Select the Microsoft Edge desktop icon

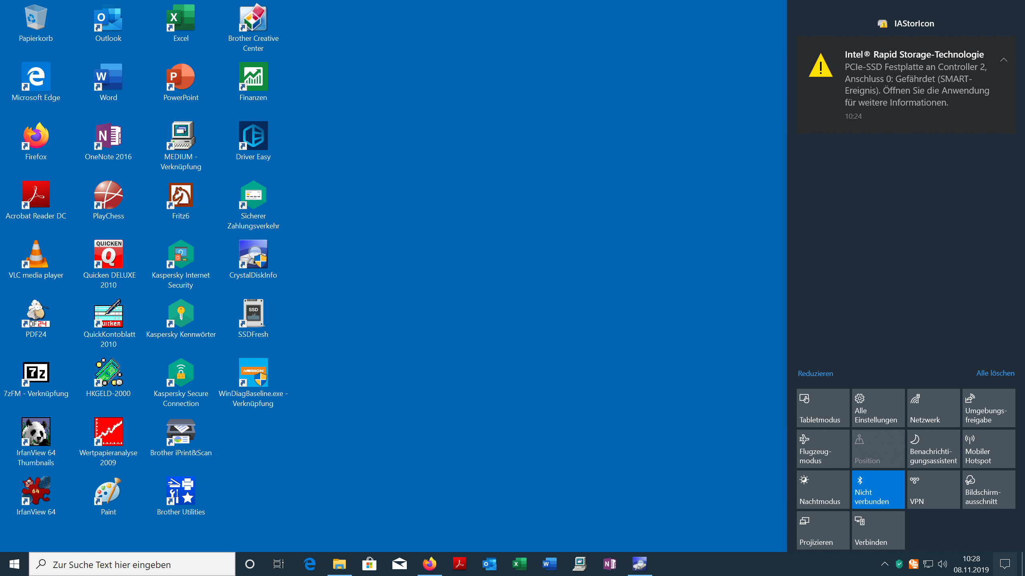36,82
